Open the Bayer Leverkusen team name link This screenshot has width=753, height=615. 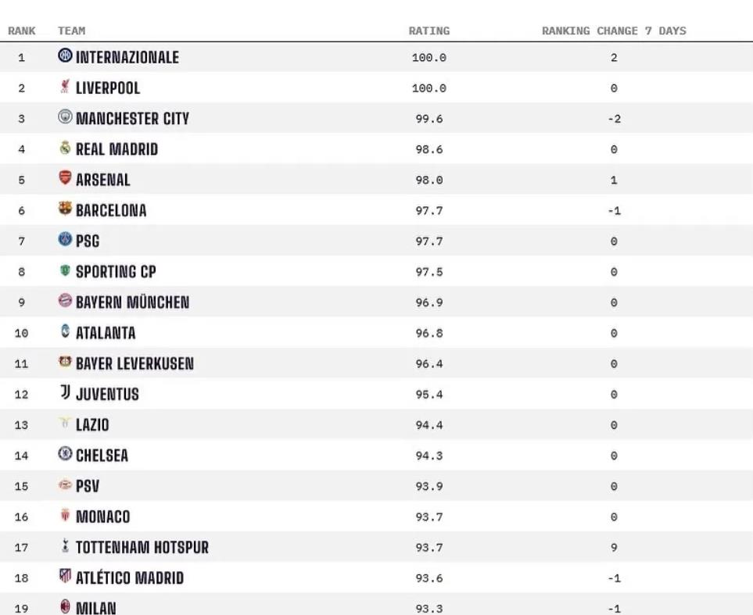pos(134,363)
